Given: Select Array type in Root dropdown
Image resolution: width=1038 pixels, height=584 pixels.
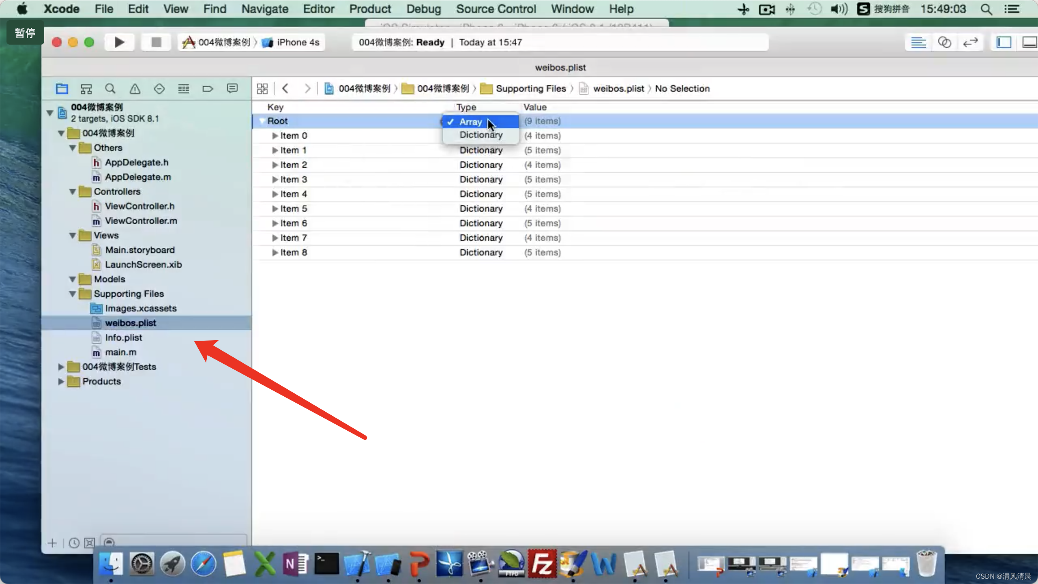Looking at the screenshot, I should [x=470, y=121].
